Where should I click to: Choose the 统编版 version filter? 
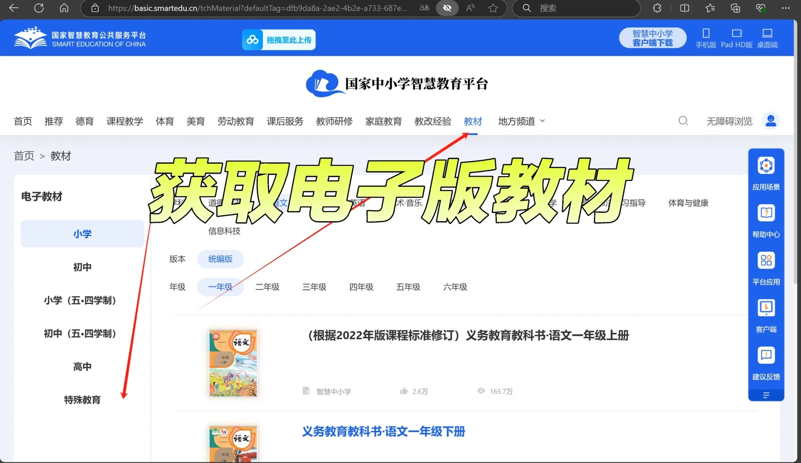[220, 259]
